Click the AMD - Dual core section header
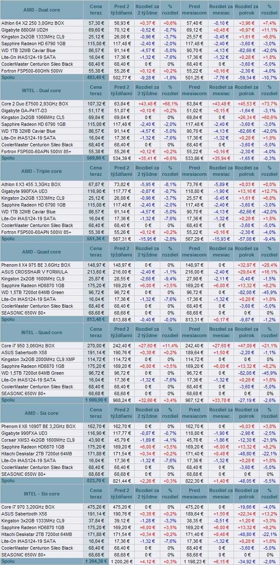280x565 pixels. coord(41,10)
